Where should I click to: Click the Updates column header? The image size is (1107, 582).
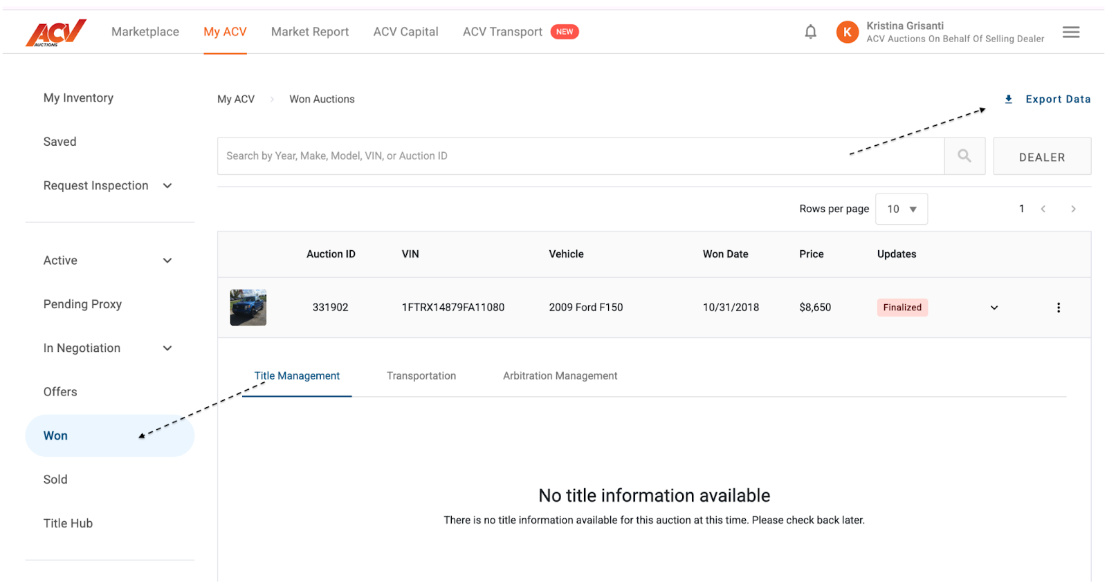897,254
